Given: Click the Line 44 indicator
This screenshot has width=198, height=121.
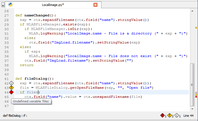Looking at the screenshot, I should (x=188, y=116).
